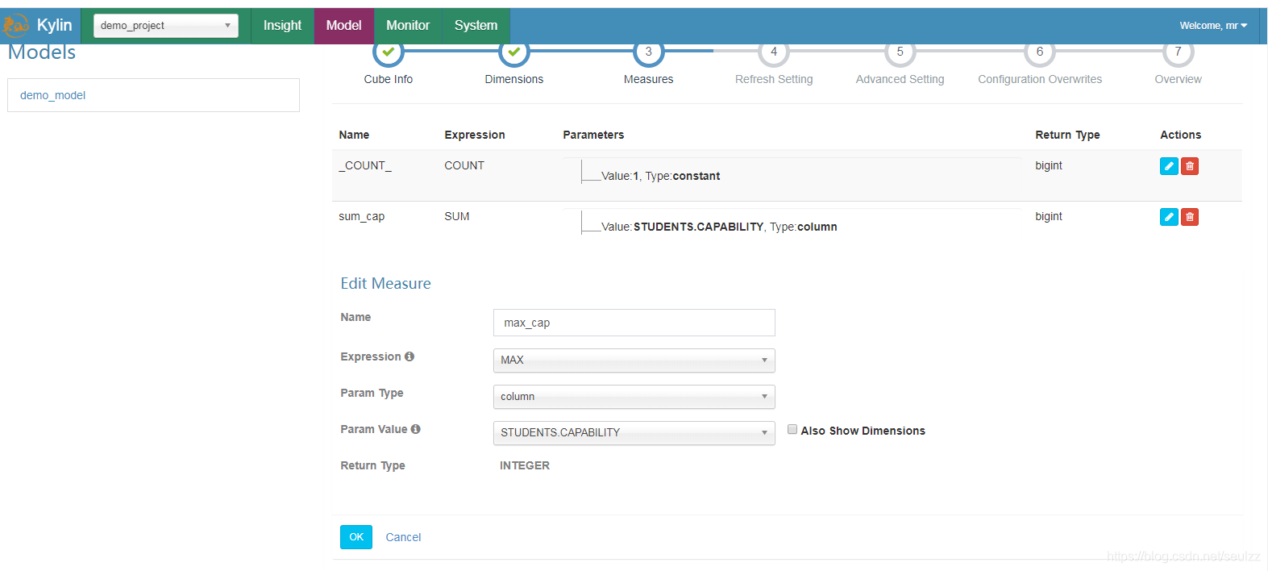Click the Return Type column header

(x=1068, y=135)
